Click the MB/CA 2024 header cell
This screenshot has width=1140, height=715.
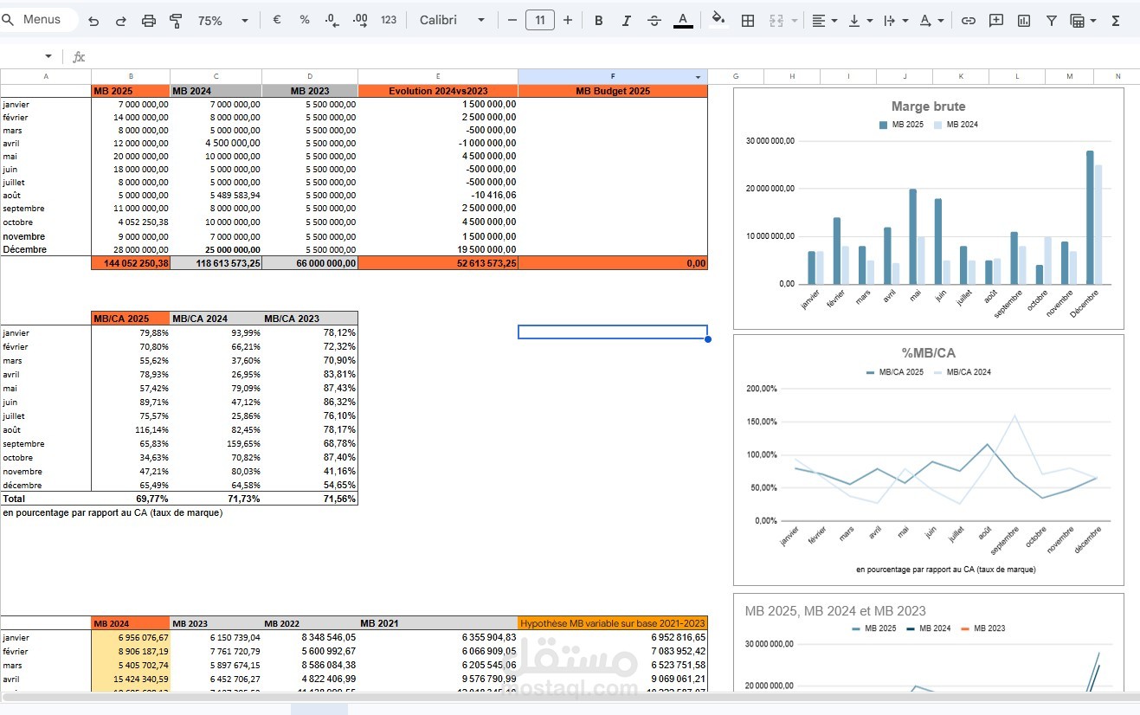coord(216,319)
